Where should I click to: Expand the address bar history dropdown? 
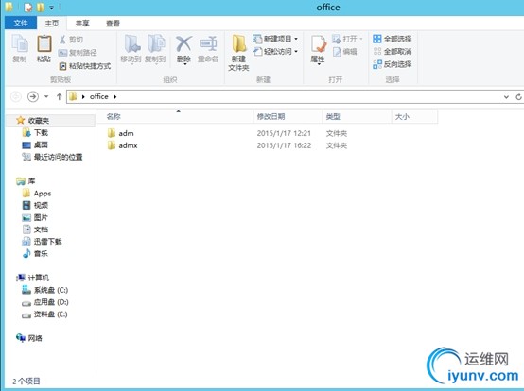[x=506, y=96]
